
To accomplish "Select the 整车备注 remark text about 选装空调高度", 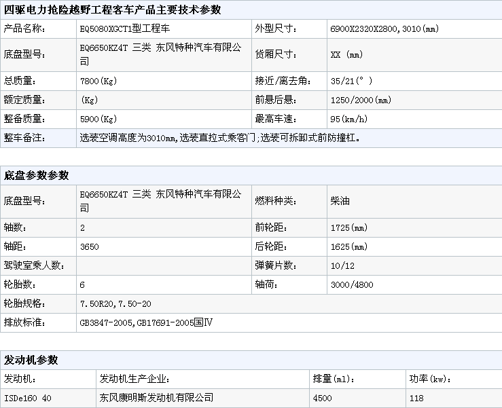I will tap(220, 138).
